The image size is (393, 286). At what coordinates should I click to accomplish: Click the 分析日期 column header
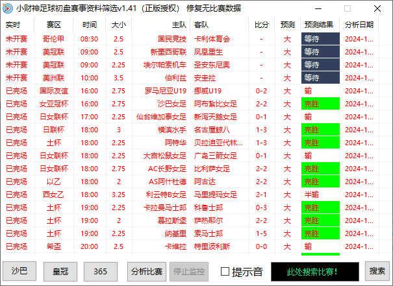359,25
